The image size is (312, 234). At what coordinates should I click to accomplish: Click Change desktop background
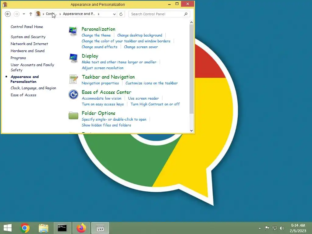140,35
